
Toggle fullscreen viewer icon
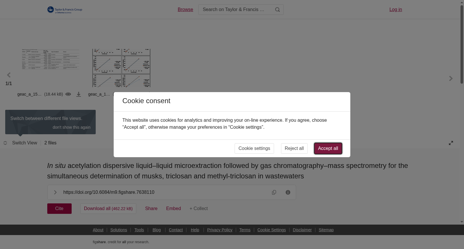451,143
